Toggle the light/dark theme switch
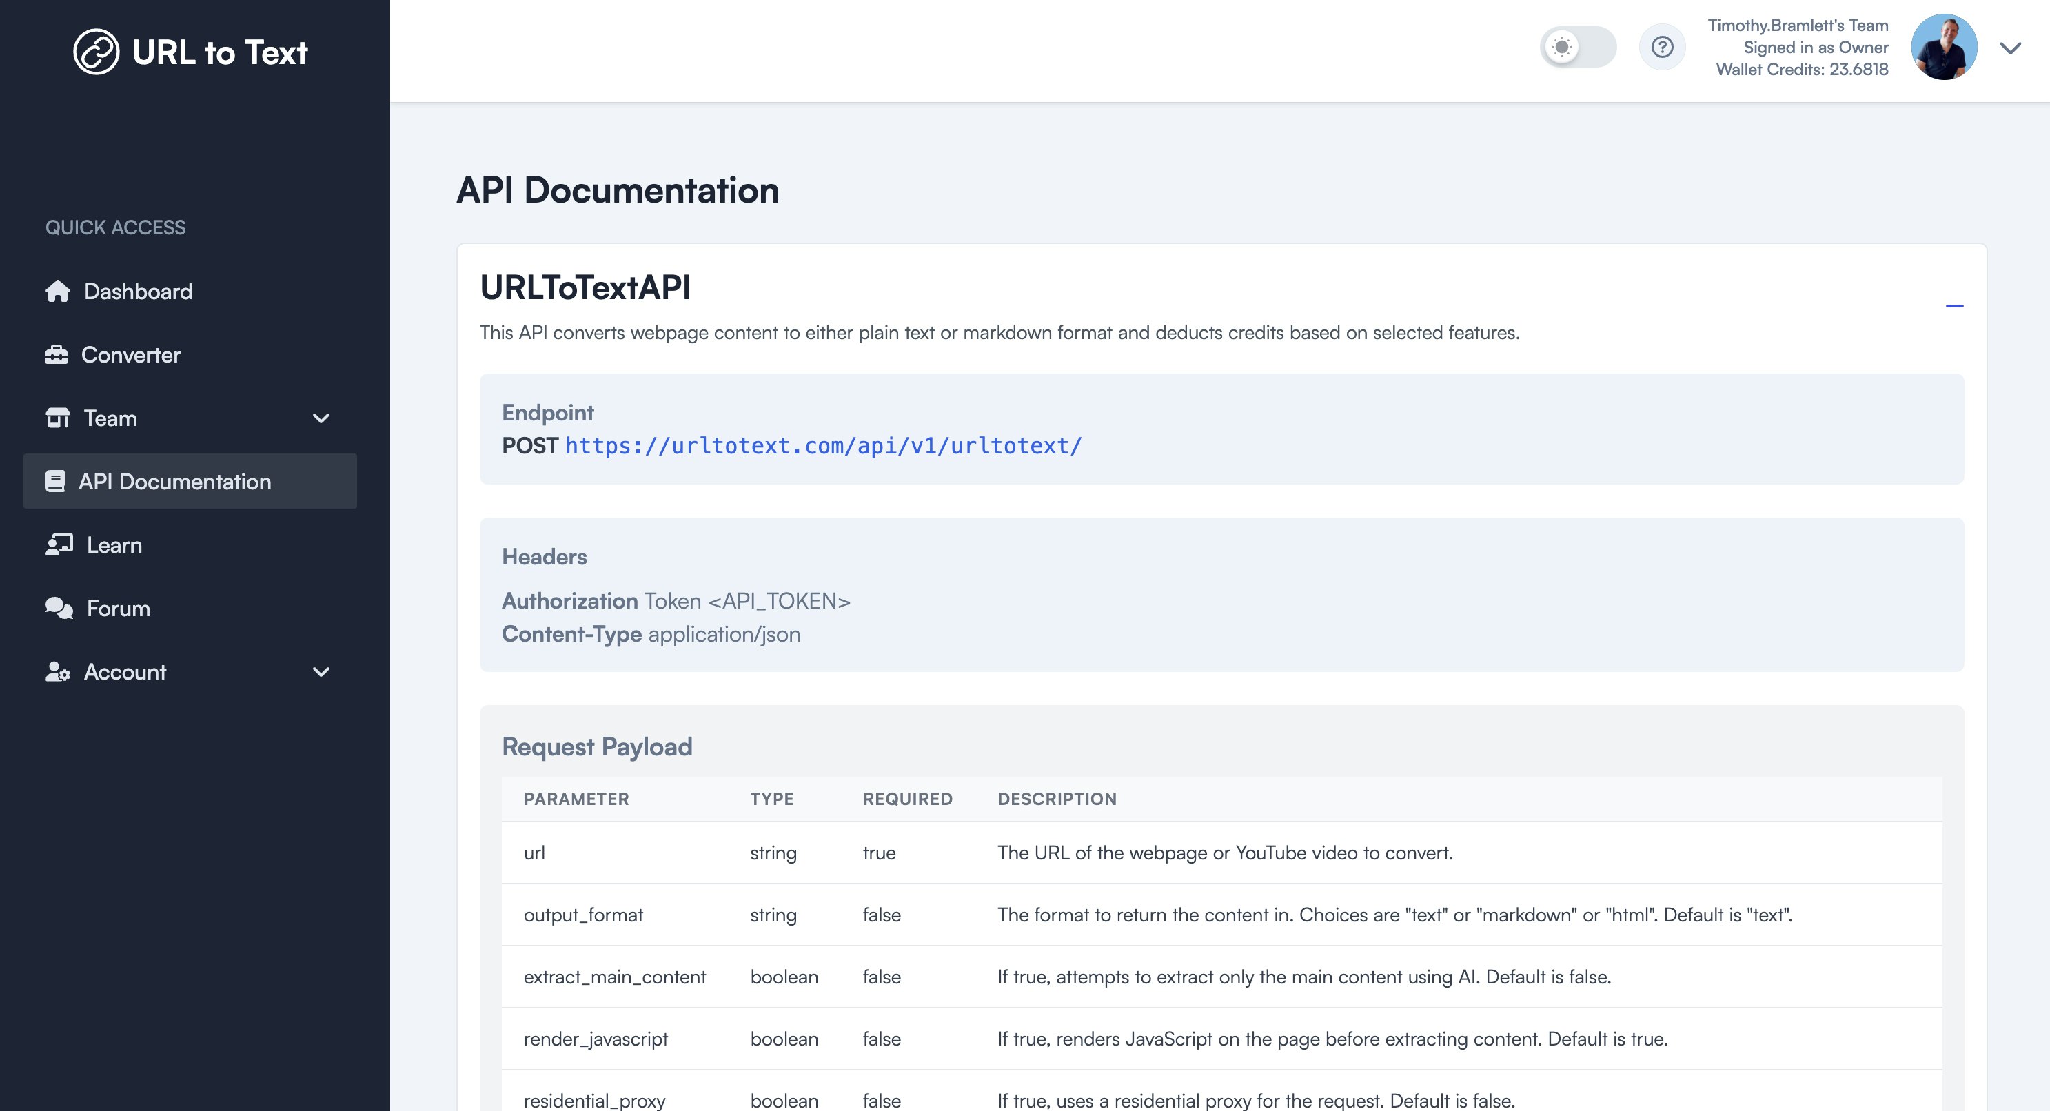Viewport: 2050px width, 1111px height. pos(1577,47)
